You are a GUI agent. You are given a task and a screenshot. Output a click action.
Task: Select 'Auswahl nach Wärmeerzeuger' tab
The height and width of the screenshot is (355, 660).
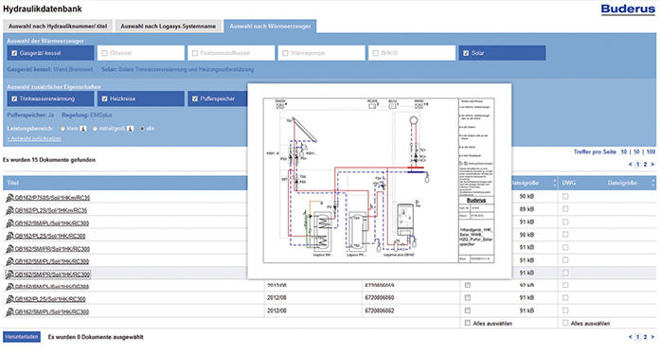pyautogui.click(x=270, y=27)
